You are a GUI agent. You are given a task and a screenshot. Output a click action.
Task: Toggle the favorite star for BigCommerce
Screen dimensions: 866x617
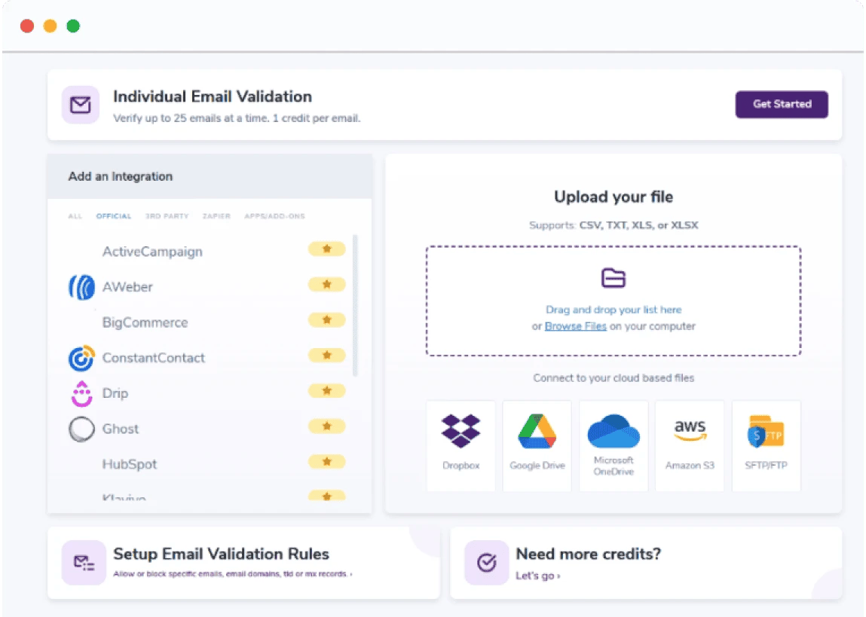point(326,319)
